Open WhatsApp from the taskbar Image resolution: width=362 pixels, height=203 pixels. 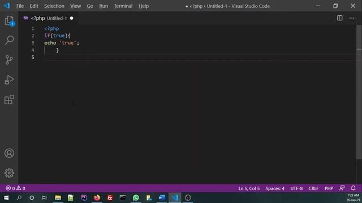tap(136, 198)
